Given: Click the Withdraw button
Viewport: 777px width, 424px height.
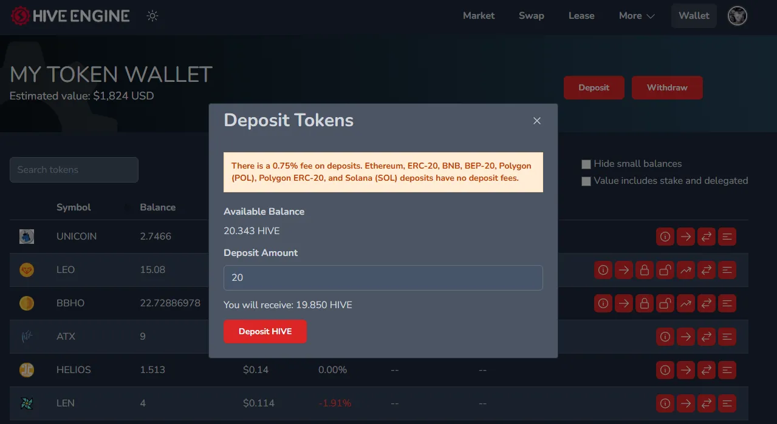Looking at the screenshot, I should (667, 88).
